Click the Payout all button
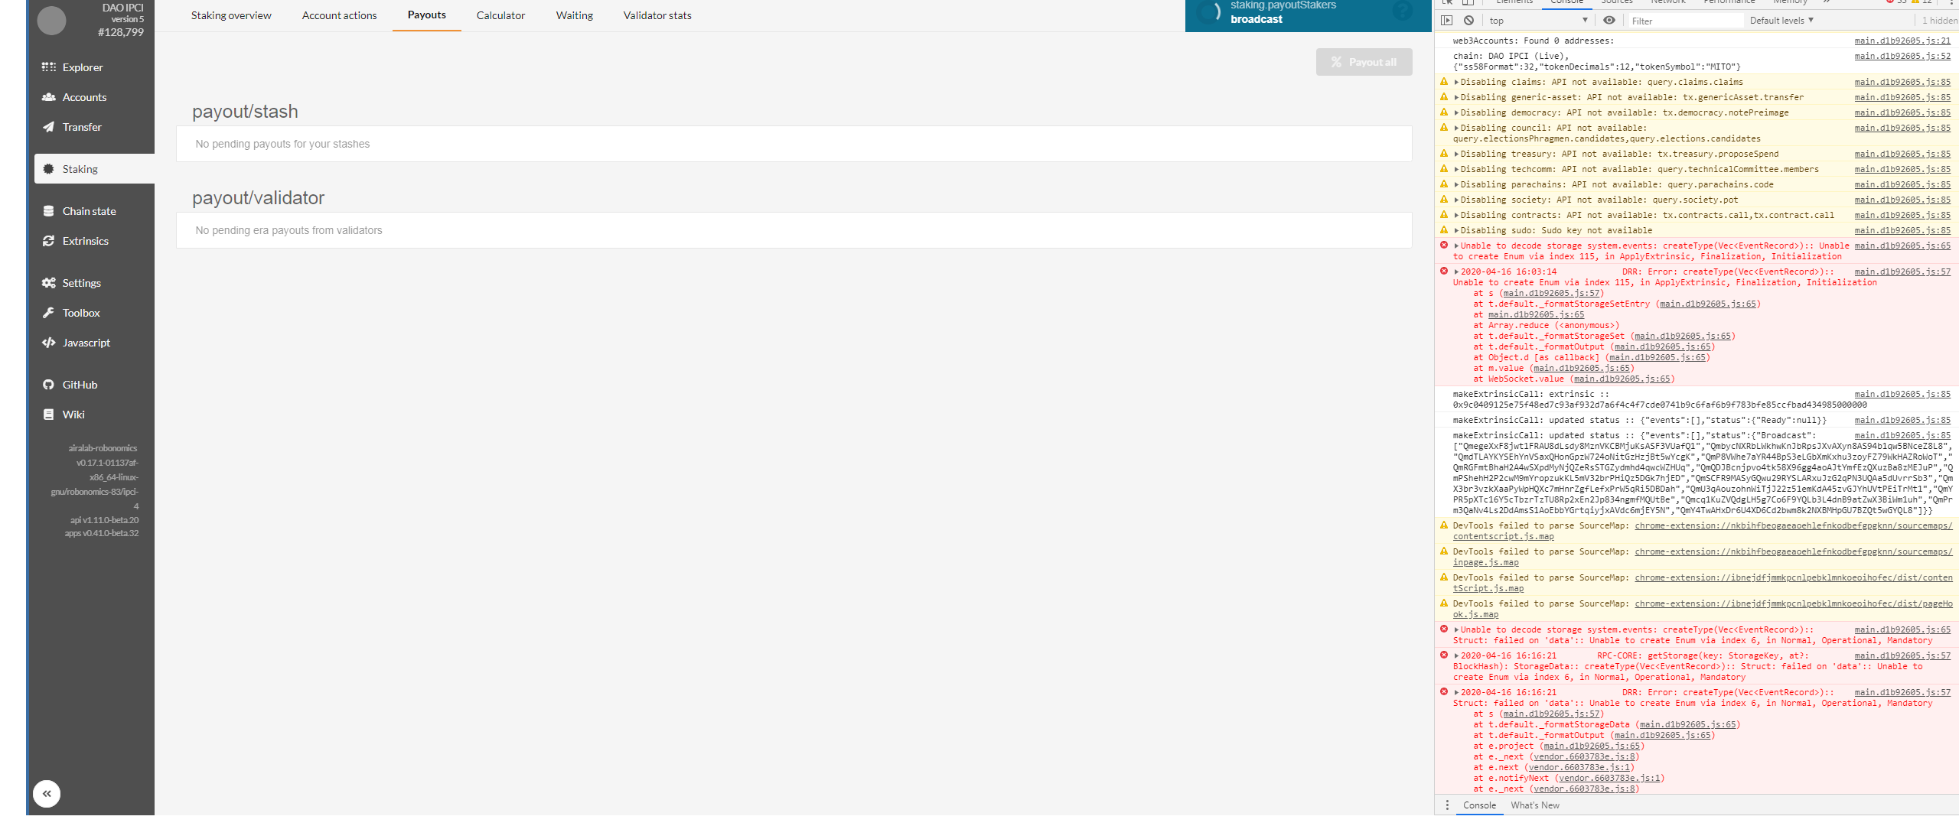The height and width of the screenshot is (826, 1959). (x=1364, y=62)
